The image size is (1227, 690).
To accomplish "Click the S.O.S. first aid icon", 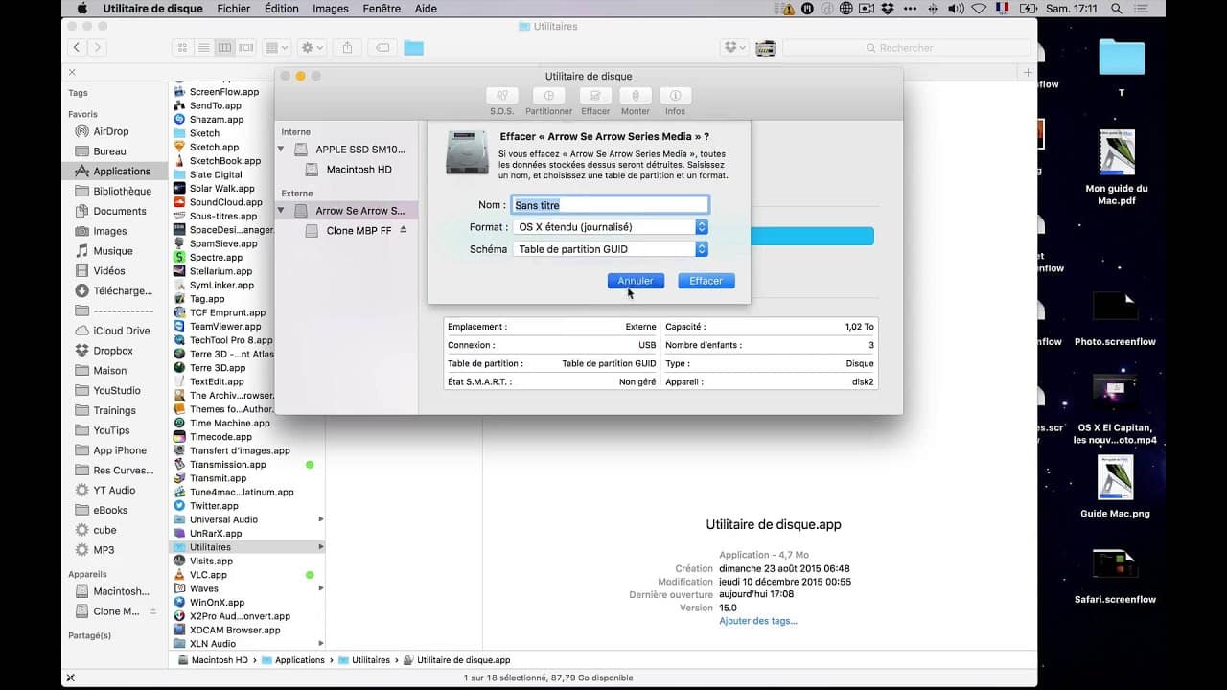I will point(502,96).
